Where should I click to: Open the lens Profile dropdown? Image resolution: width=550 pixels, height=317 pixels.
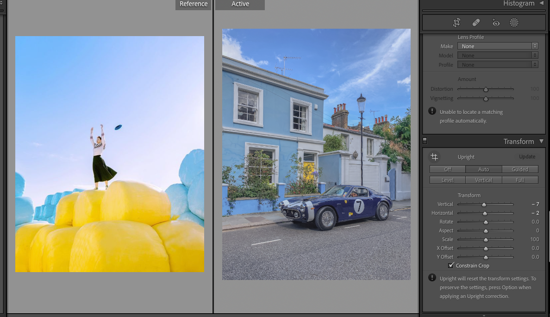pos(498,64)
